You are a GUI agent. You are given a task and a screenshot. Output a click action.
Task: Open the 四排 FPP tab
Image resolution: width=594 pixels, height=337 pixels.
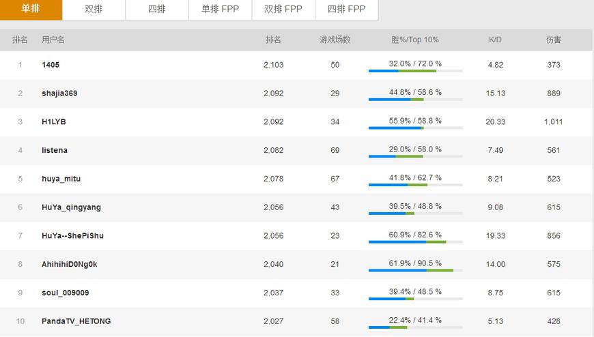point(346,9)
